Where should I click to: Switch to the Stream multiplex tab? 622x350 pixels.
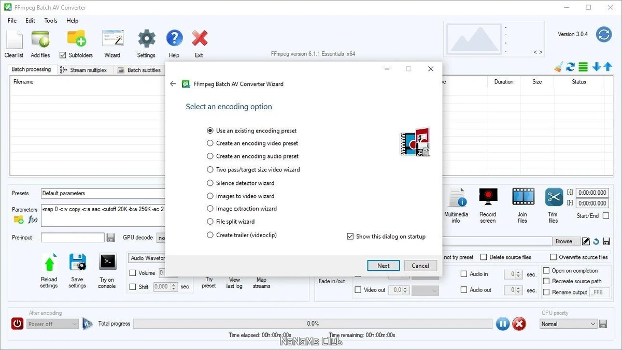tap(83, 70)
